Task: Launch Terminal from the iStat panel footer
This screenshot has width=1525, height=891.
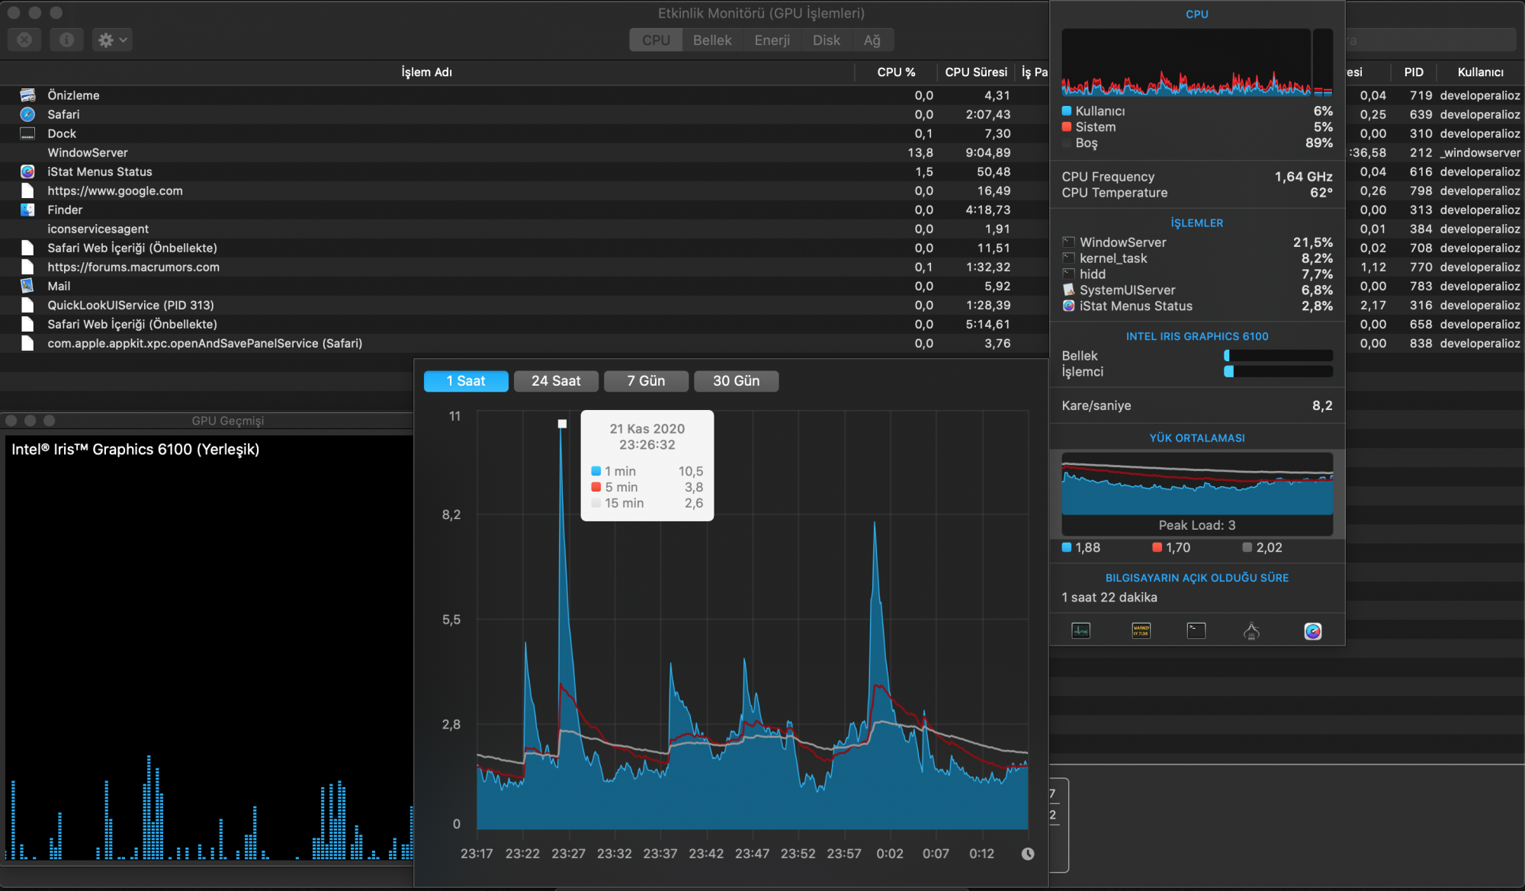Action: click(1196, 630)
